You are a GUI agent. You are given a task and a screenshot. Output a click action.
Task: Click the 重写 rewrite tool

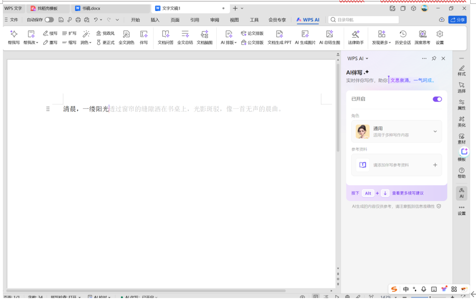tap(50, 43)
